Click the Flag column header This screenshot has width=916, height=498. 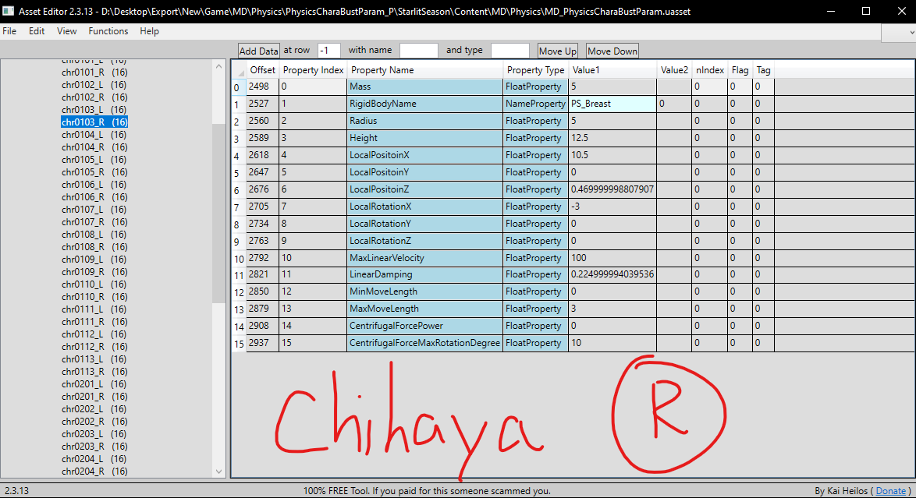[740, 70]
